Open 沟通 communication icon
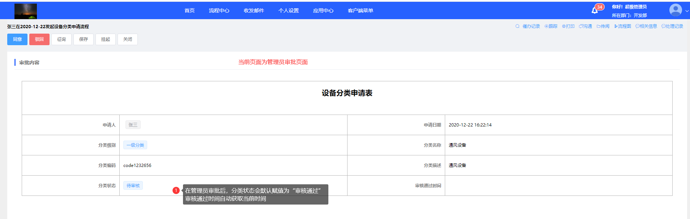This screenshot has height=219, width=690. coord(581,26)
